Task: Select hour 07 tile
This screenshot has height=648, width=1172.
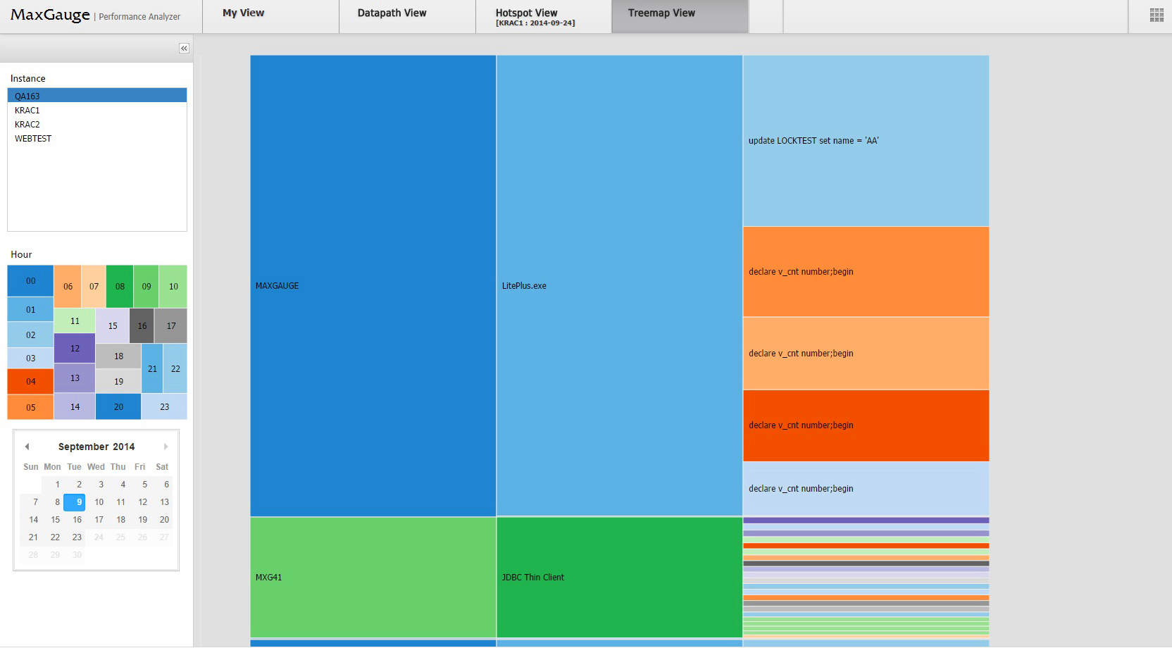Action: coord(94,287)
